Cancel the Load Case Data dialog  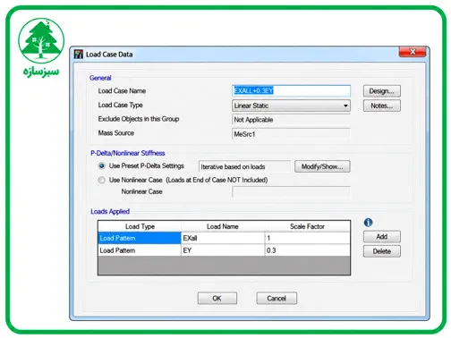[x=277, y=298]
